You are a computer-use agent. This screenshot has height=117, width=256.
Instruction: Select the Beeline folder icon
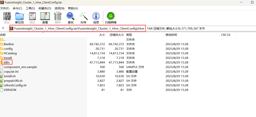tap(2, 44)
